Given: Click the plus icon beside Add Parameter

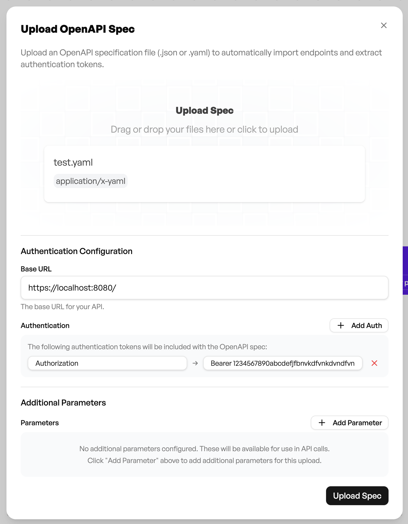Looking at the screenshot, I should [322, 423].
